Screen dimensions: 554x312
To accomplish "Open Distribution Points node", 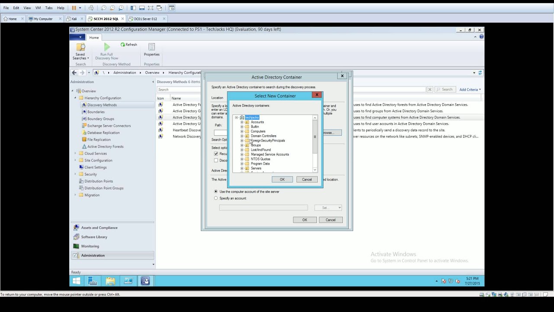I will [98, 181].
